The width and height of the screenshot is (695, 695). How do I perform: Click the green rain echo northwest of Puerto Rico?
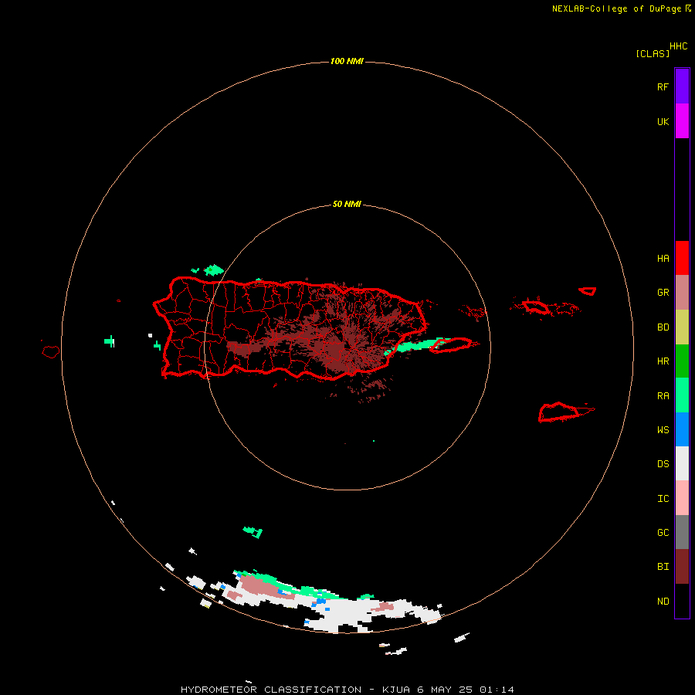(214, 270)
